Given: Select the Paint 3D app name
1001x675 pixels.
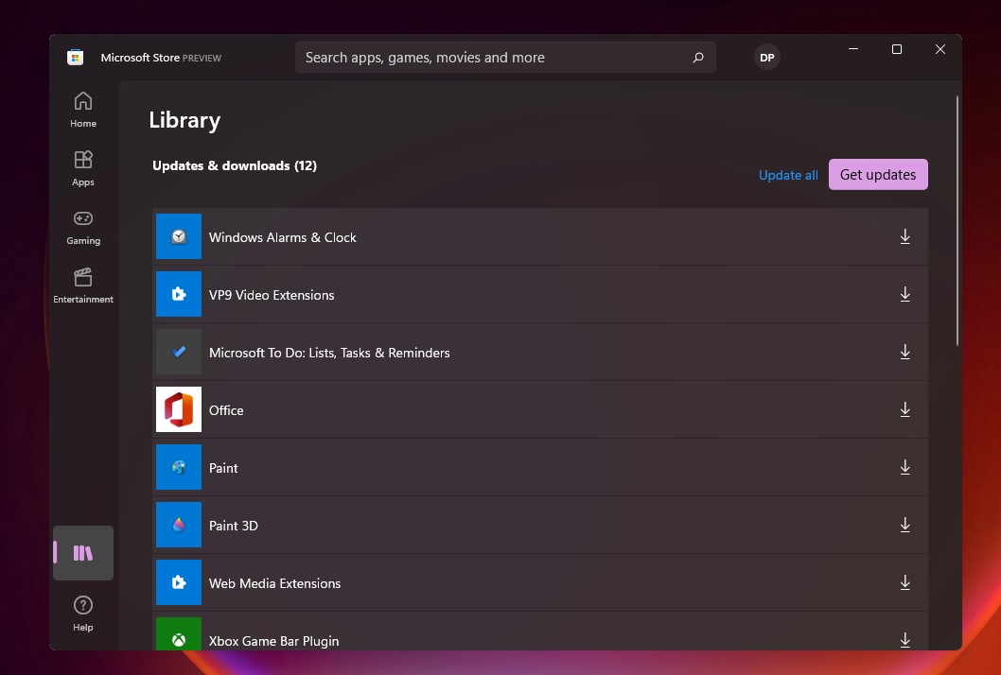Looking at the screenshot, I should click(234, 526).
